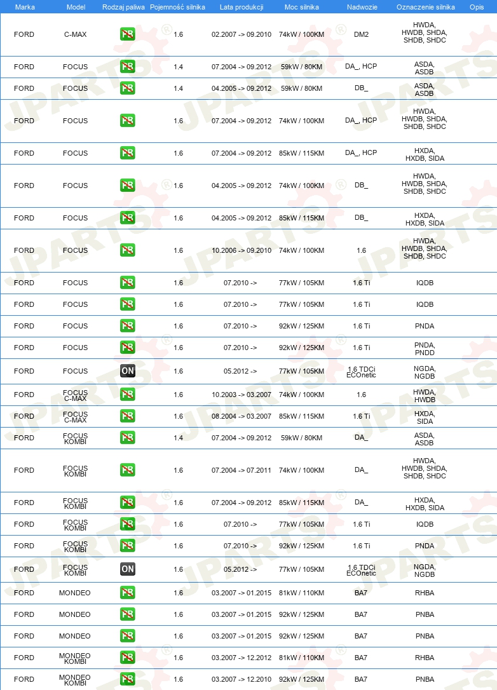497x690 pixels.
Task: Click 59kW / 80KM in the Focus DB_ row
Action: [301, 88]
